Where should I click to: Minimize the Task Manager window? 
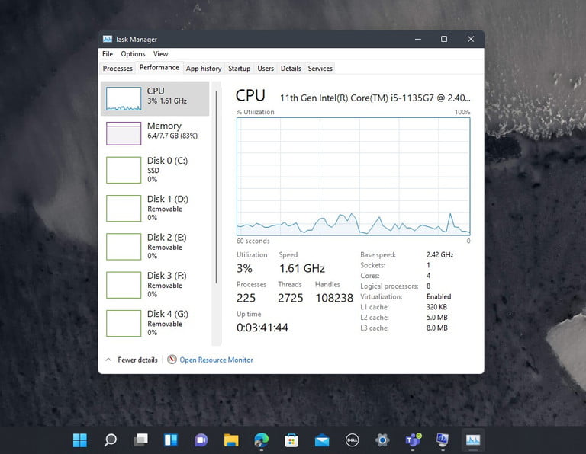pos(418,39)
